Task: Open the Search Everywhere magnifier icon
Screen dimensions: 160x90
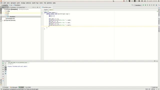Action: [x=159, y=5]
